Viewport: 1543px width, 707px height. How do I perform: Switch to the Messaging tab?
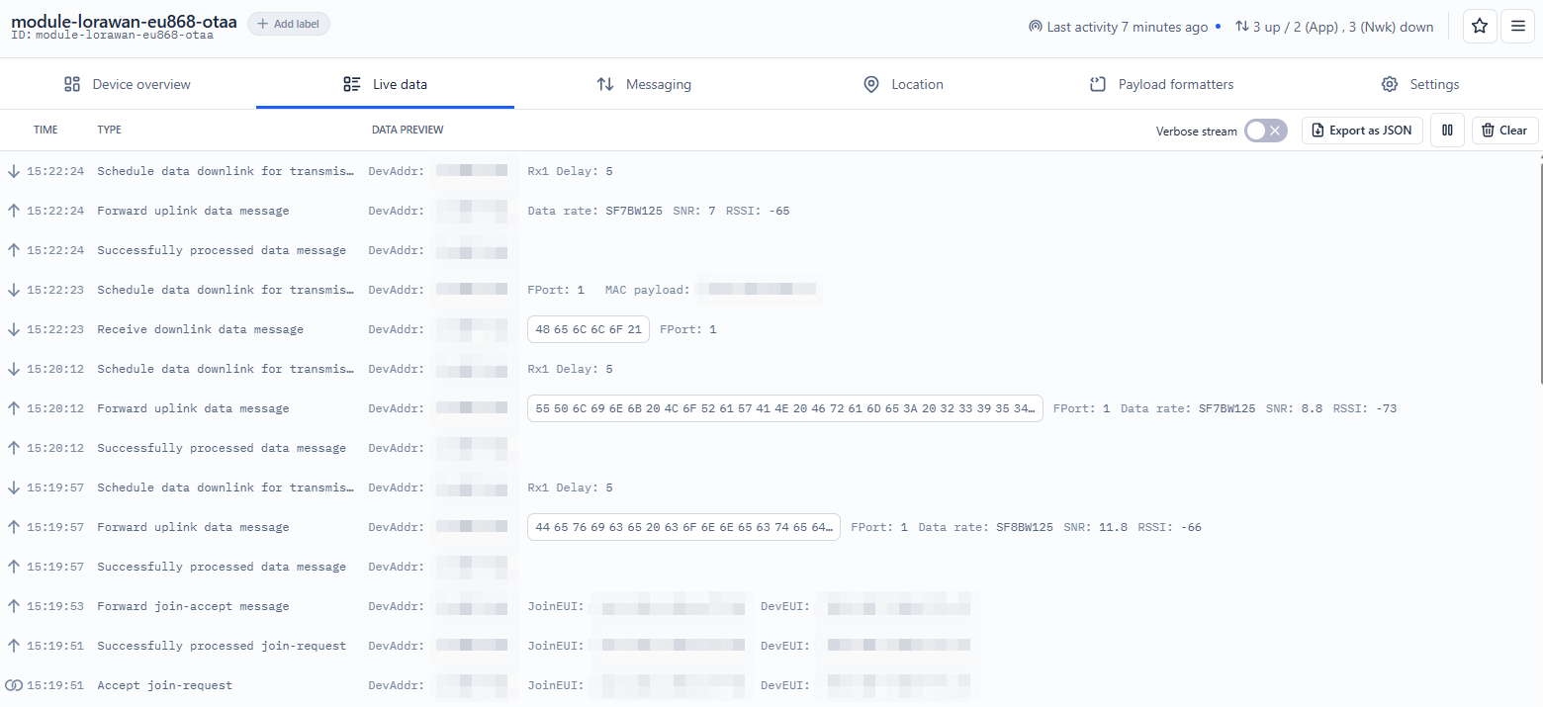point(644,85)
